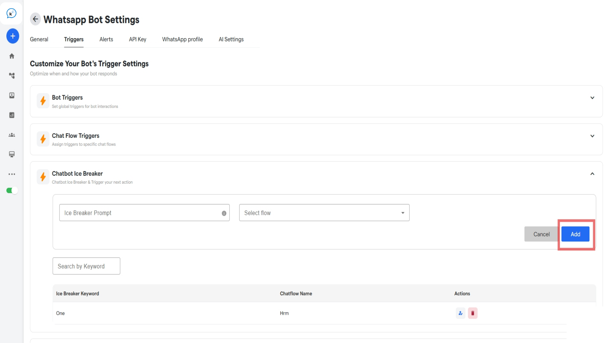Click the Chatbot Ice Breaker lightning icon
Viewport: 608px width, 343px height.
[43, 177]
